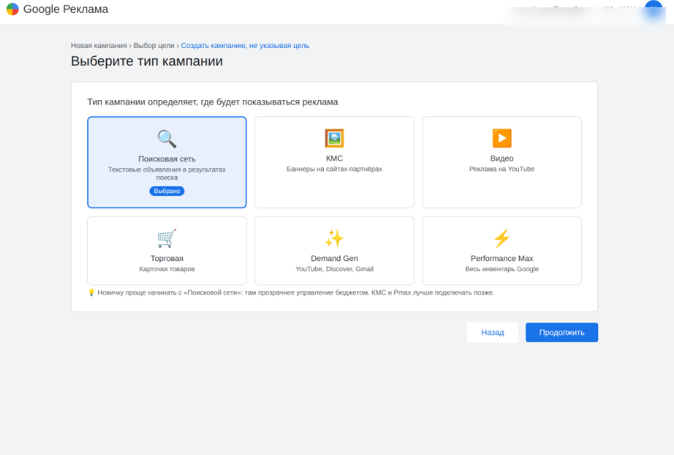Click the Весь инвентарь Google description
This screenshot has height=455, width=674.
pyautogui.click(x=502, y=269)
